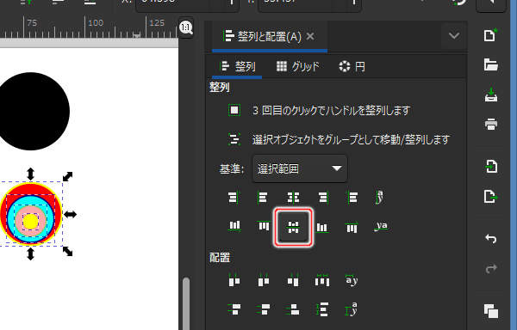Distribute text baselines vertically

point(352,309)
